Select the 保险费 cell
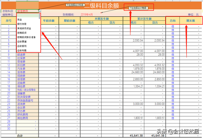 (27, 86)
